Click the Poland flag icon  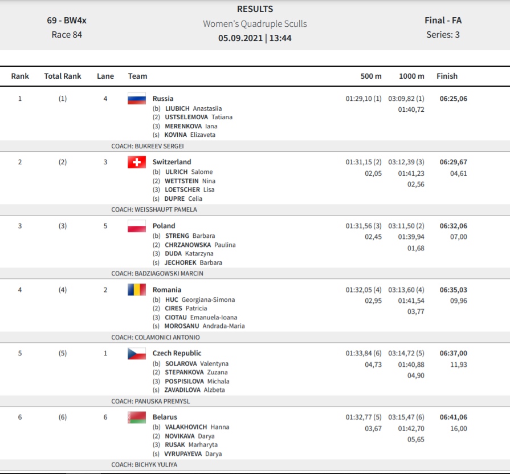coord(137,226)
